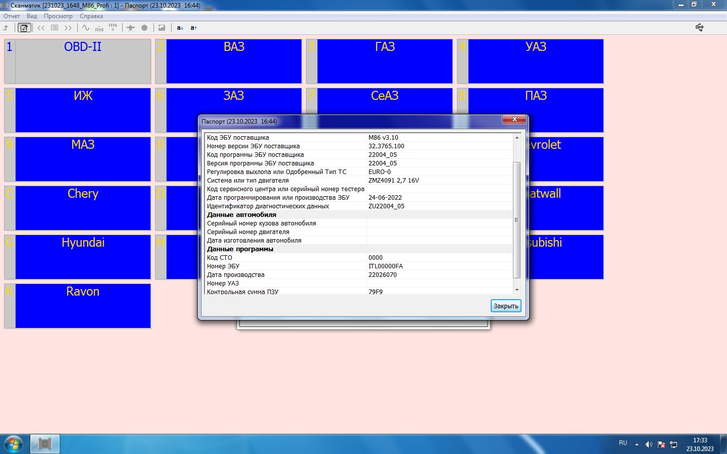Screen dimensions: 727x454
Task: Show hidden tray icons
Action: 637,444
